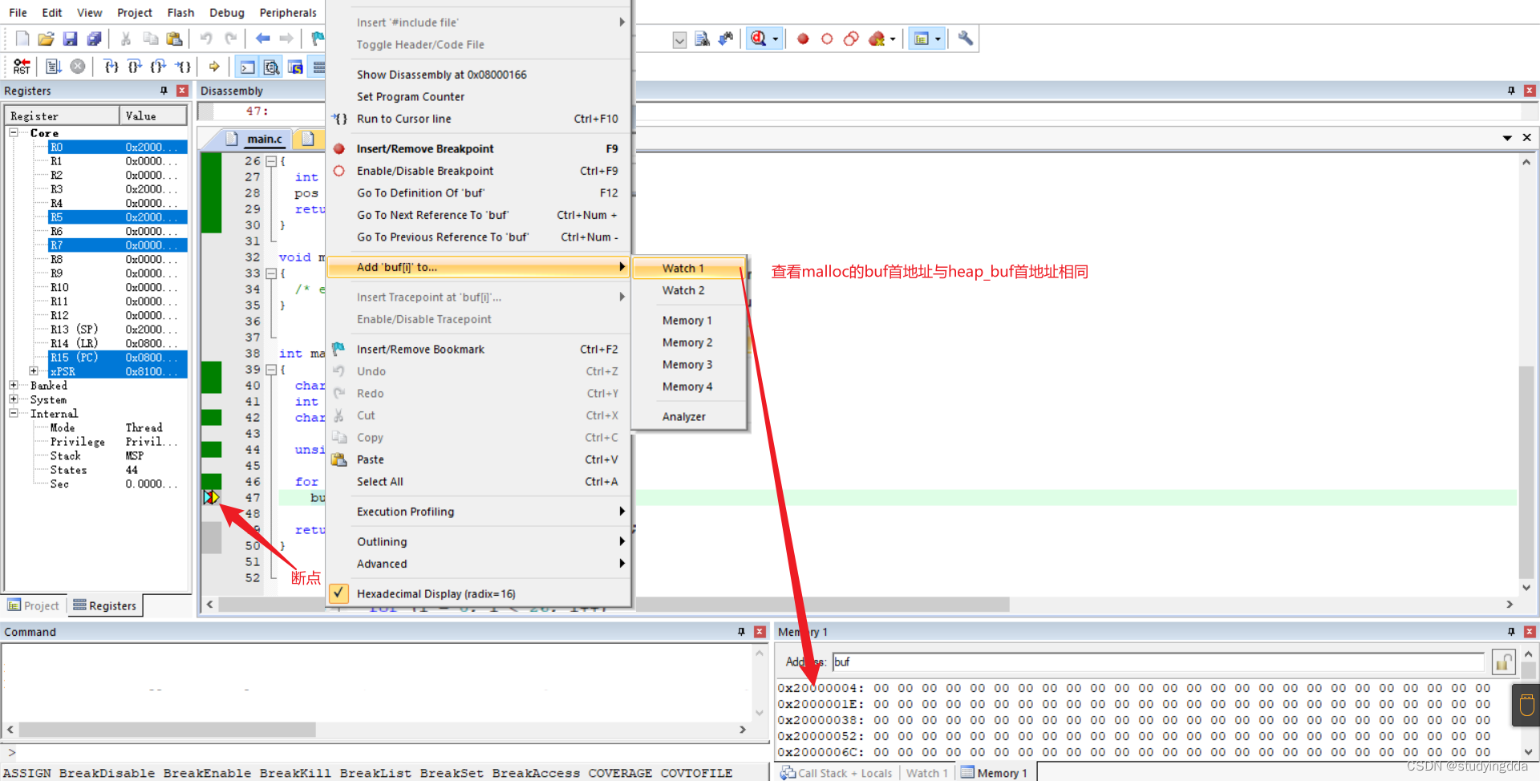This screenshot has width=1540, height=781.
Task: Switch to the Project tab
Action: (x=34, y=605)
